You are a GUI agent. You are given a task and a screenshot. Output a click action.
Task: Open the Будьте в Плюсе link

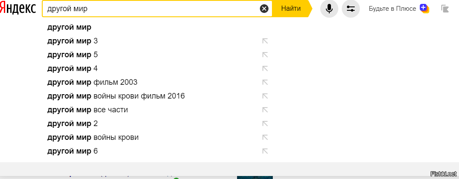point(392,9)
